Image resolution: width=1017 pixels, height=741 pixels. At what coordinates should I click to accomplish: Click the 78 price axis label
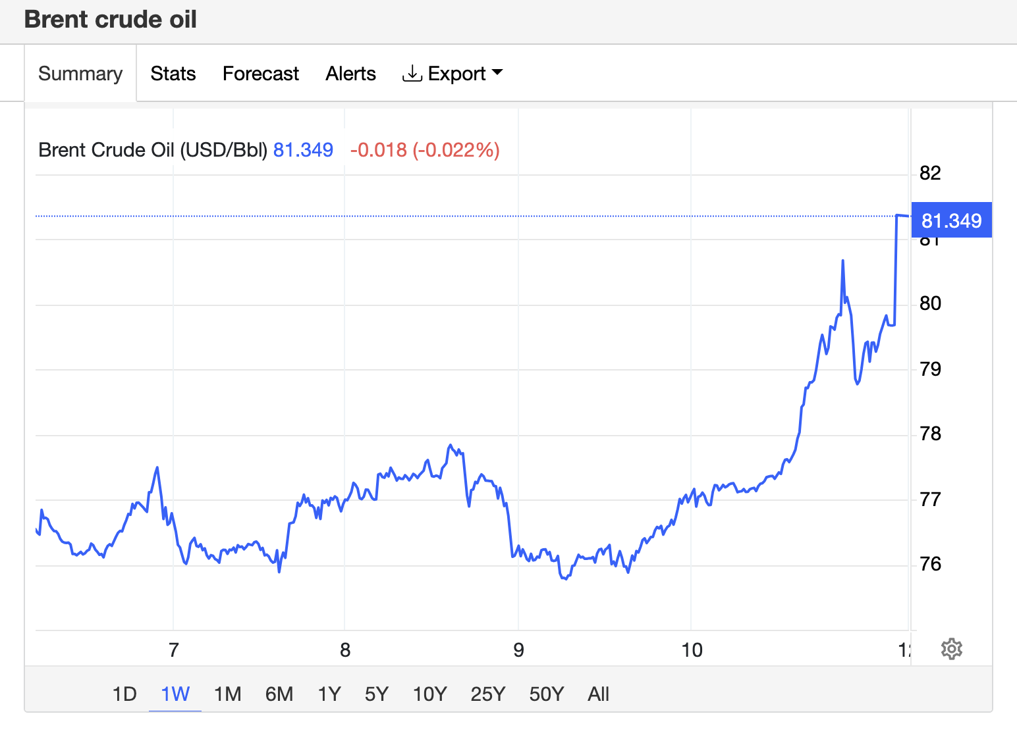click(x=930, y=434)
